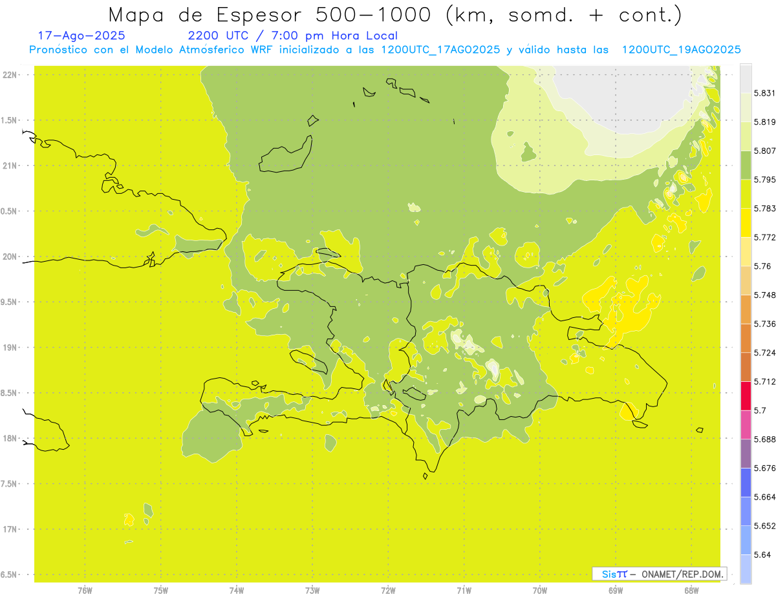
Task: Pick the bright yellow swatch between 5.772 and 5.783
Action: click(746, 223)
